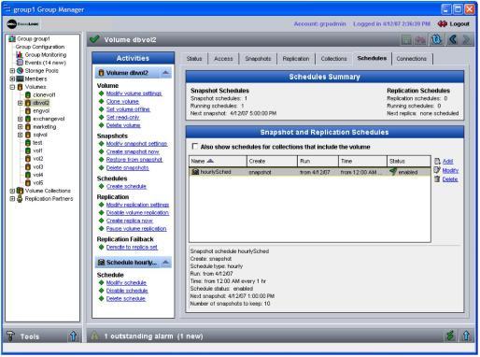Click the Set read-only link
This screenshot has height=357, width=480.
click(x=123, y=117)
